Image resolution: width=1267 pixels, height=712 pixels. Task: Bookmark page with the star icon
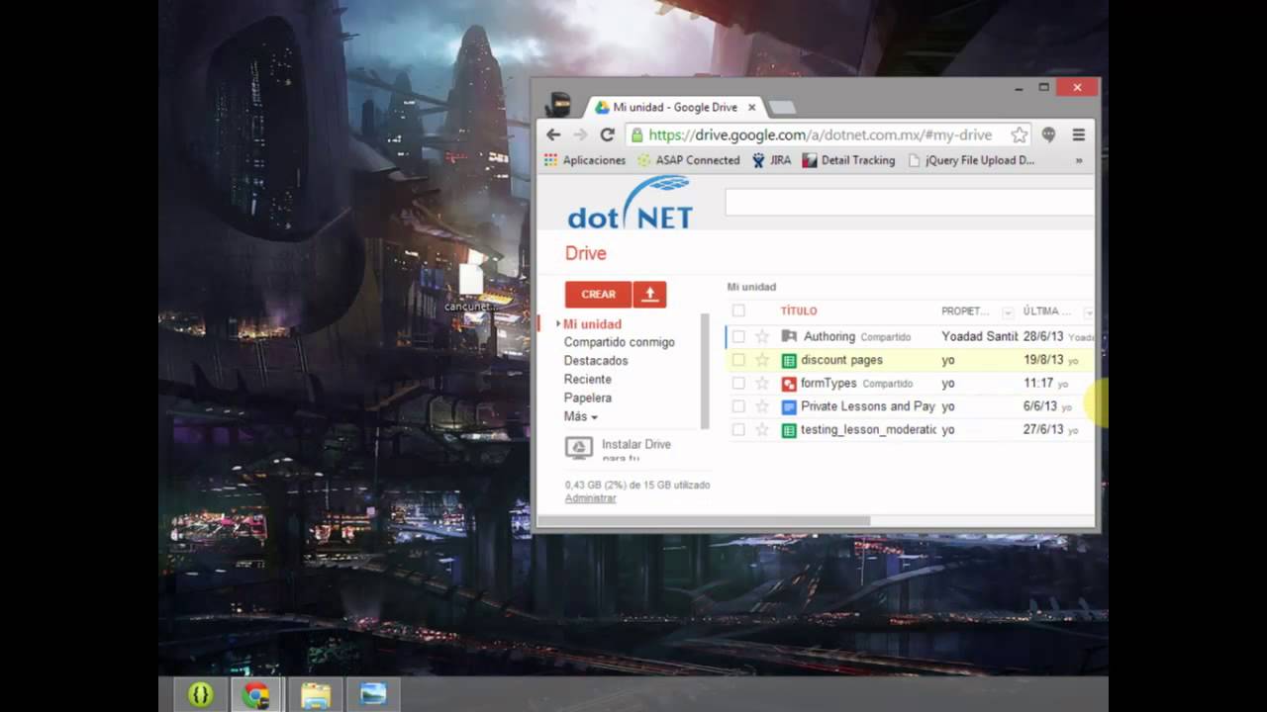point(1020,134)
